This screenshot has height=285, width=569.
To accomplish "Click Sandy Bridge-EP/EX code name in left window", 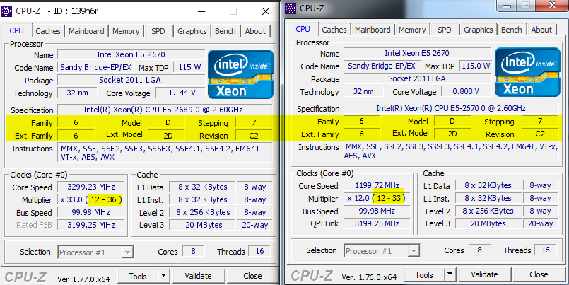I will click(96, 67).
